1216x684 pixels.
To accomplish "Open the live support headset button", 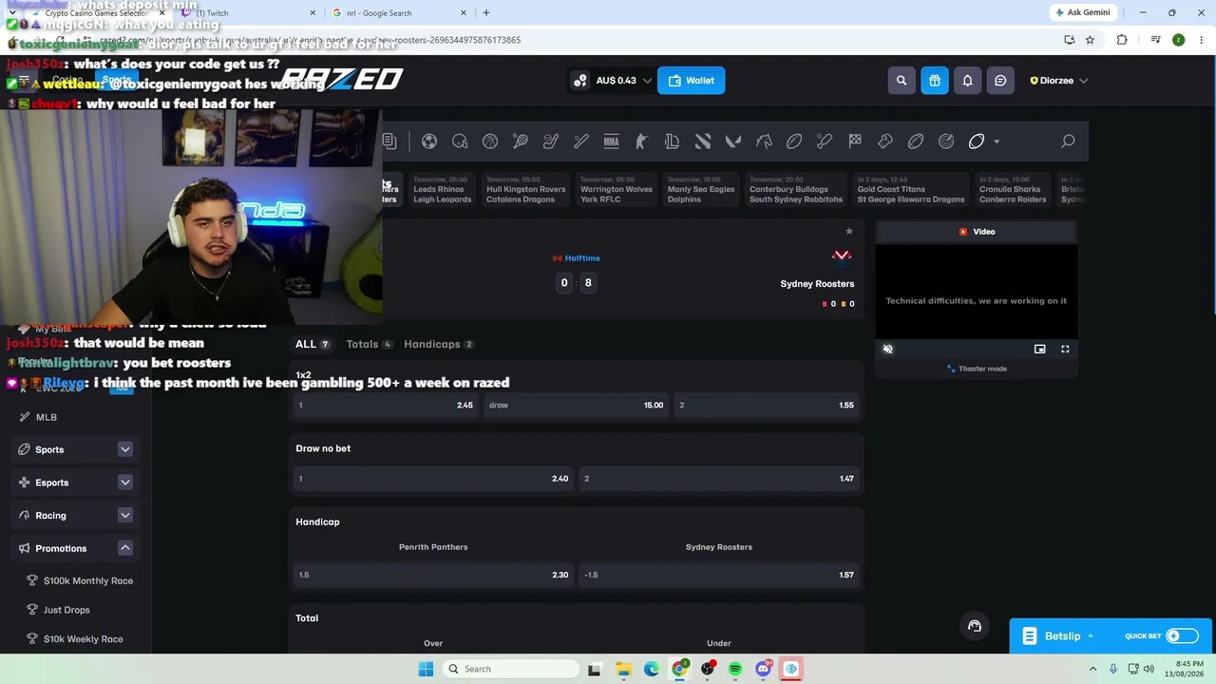I will (x=974, y=625).
